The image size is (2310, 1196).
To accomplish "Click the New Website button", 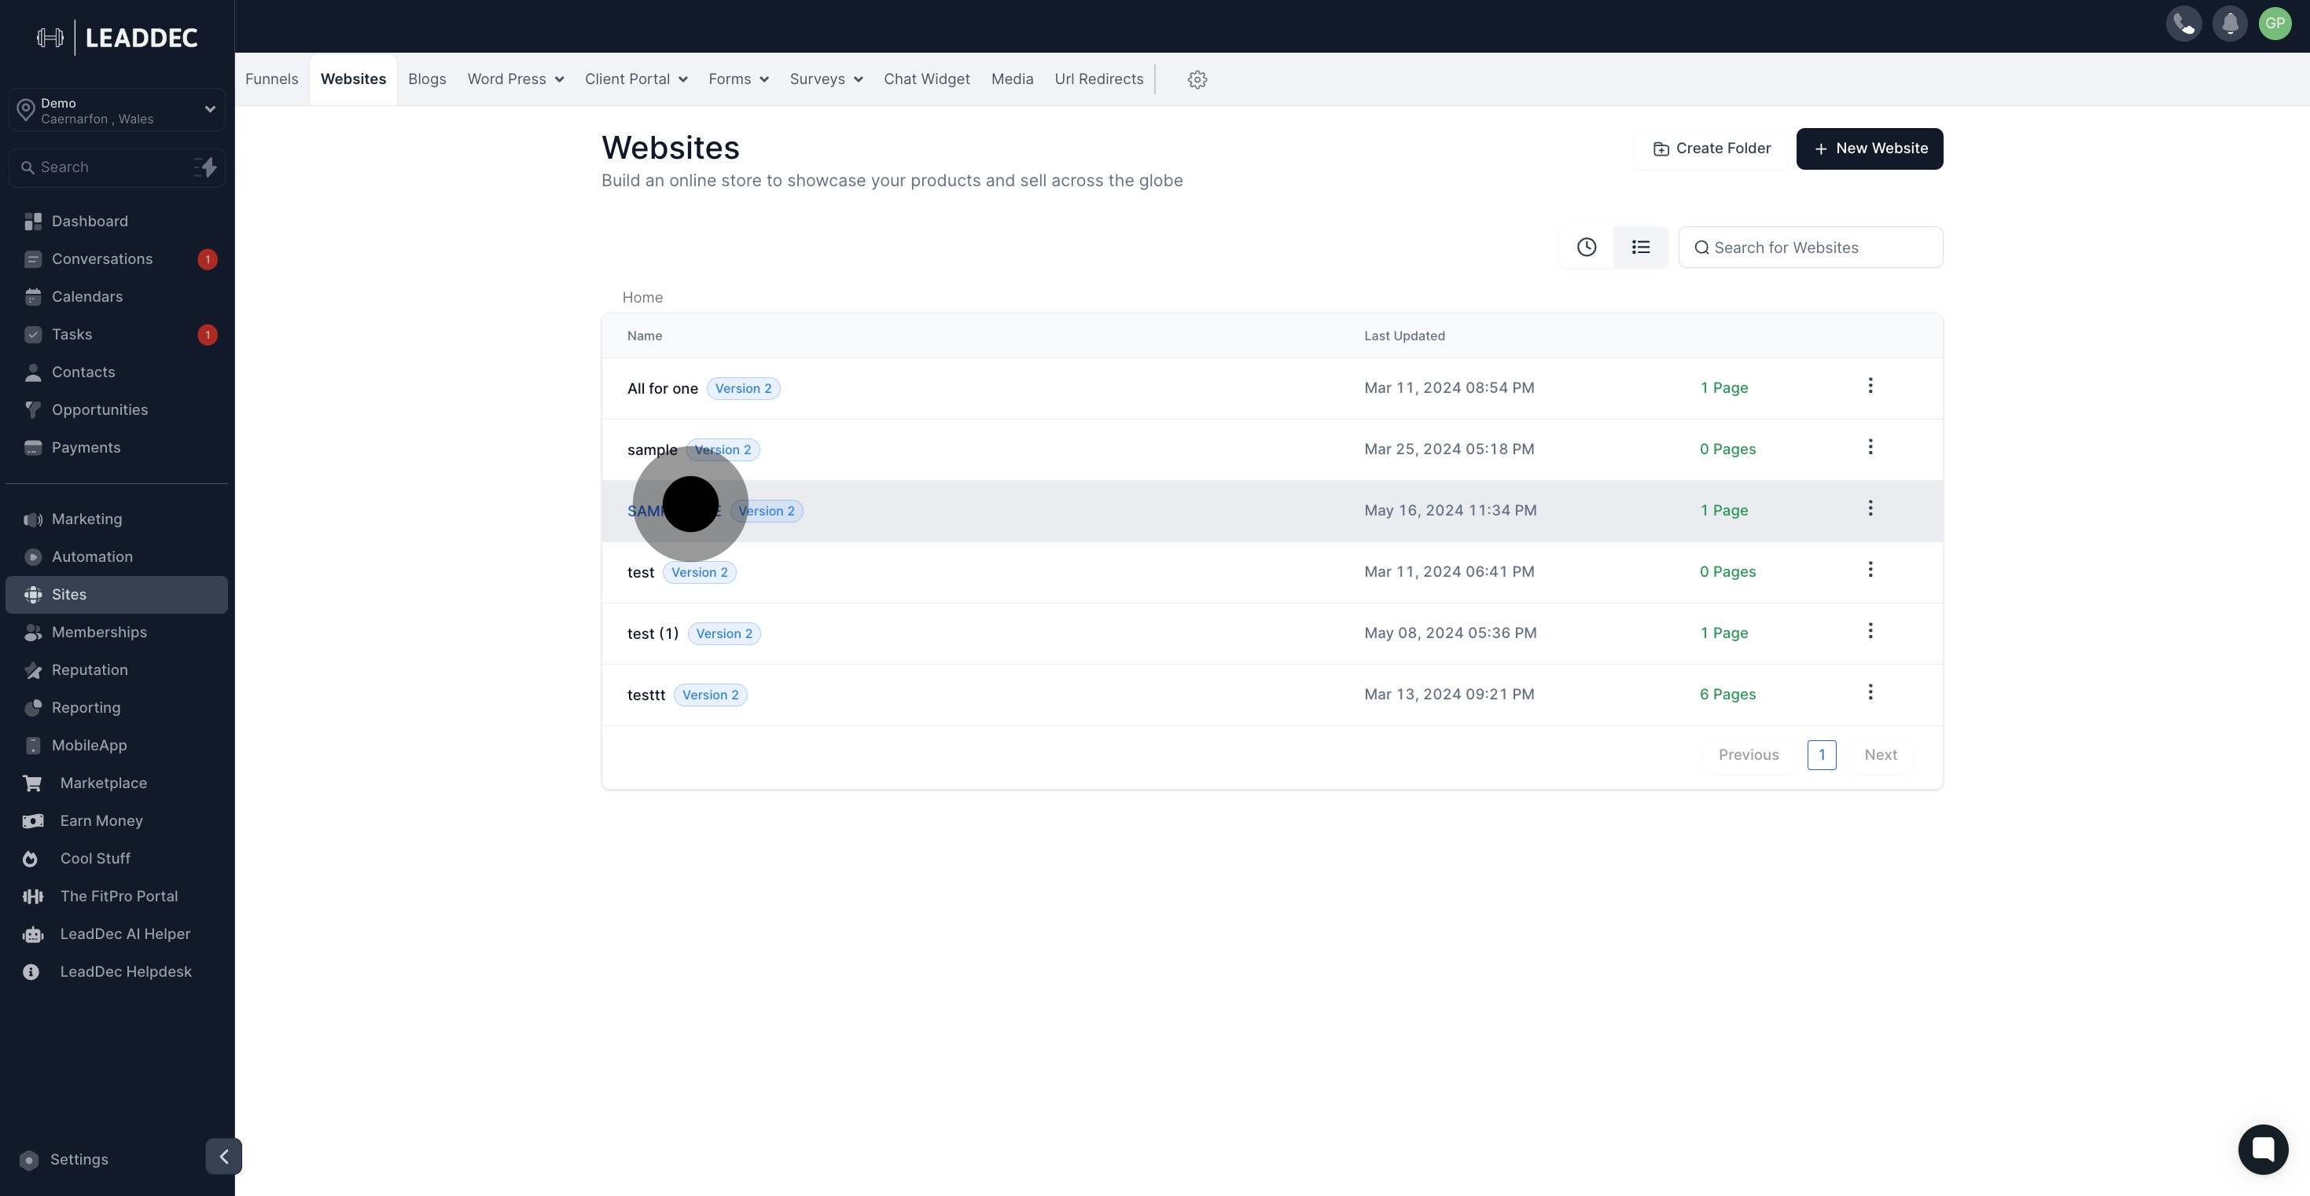I will tap(1869, 149).
